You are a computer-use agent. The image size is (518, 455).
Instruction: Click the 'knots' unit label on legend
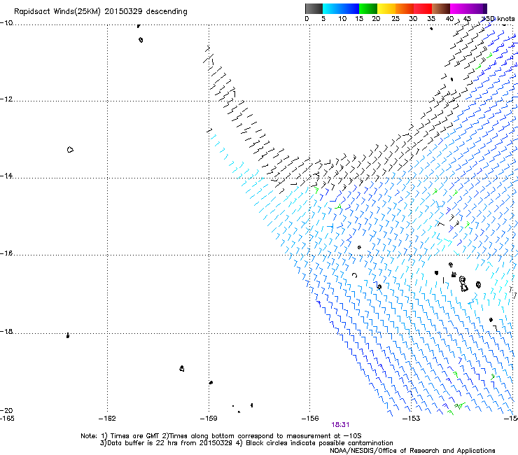point(506,19)
